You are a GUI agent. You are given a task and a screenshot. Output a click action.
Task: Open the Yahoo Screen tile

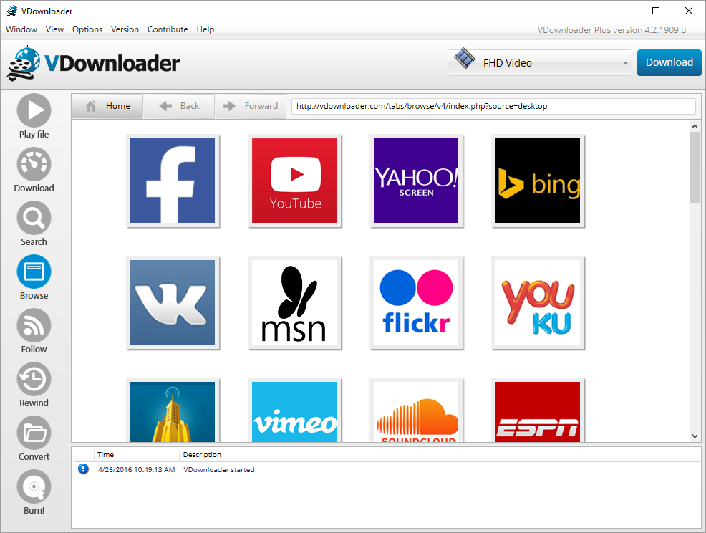pos(416,181)
